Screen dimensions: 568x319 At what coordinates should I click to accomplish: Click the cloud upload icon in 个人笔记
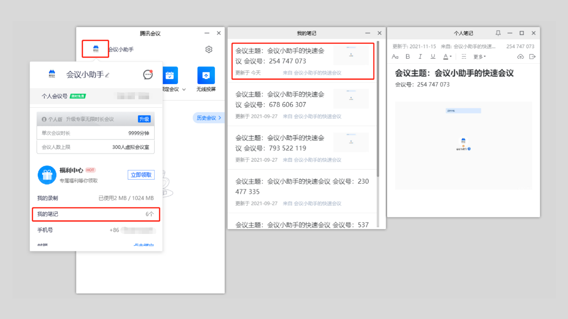[521, 57]
